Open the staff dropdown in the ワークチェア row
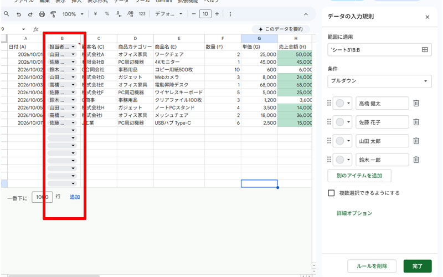This screenshot has height=277, width=443. [x=73, y=54]
